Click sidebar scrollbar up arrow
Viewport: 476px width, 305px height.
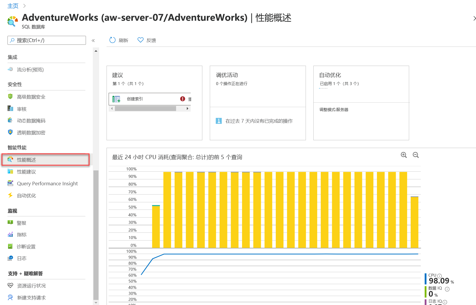(x=96, y=51)
